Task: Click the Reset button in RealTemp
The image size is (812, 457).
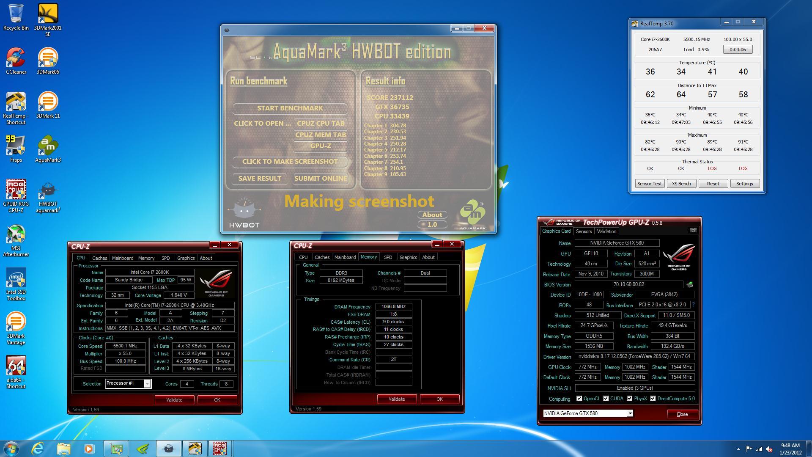Action: (713, 184)
